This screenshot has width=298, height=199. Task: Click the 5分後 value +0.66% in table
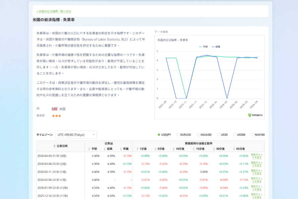pyautogui.click(x=163, y=172)
